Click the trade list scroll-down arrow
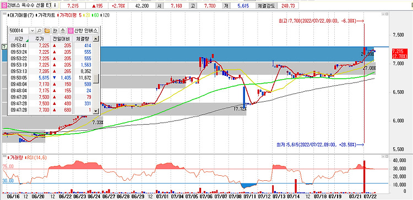The height and width of the screenshot is (200, 413). [x=96, y=112]
